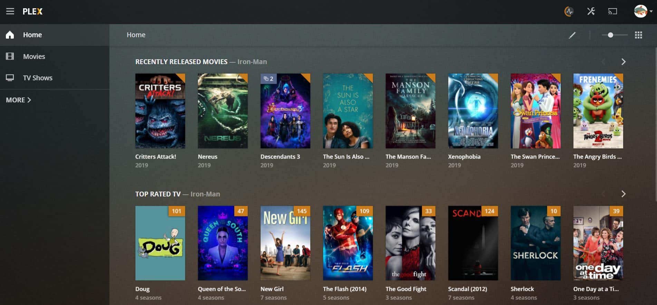The width and height of the screenshot is (657, 305).
Task: Open the Descendants 3 poster
Action: click(x=285, y=111)
